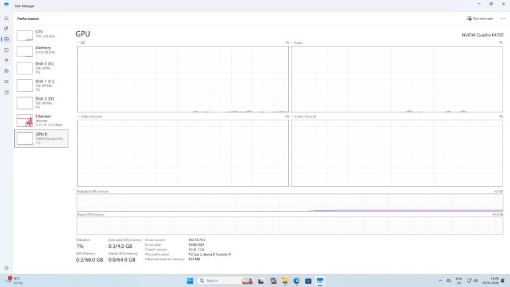Image resolution: width=510 pixels, height=287 pixels.
Task: Open the Startup apps page icon
Action: [6, 60]
